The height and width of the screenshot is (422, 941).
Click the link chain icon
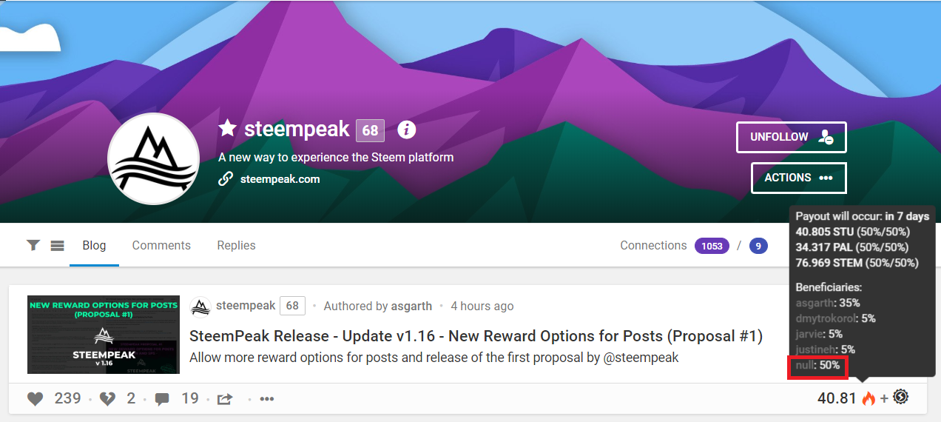(x=226, y=179)
